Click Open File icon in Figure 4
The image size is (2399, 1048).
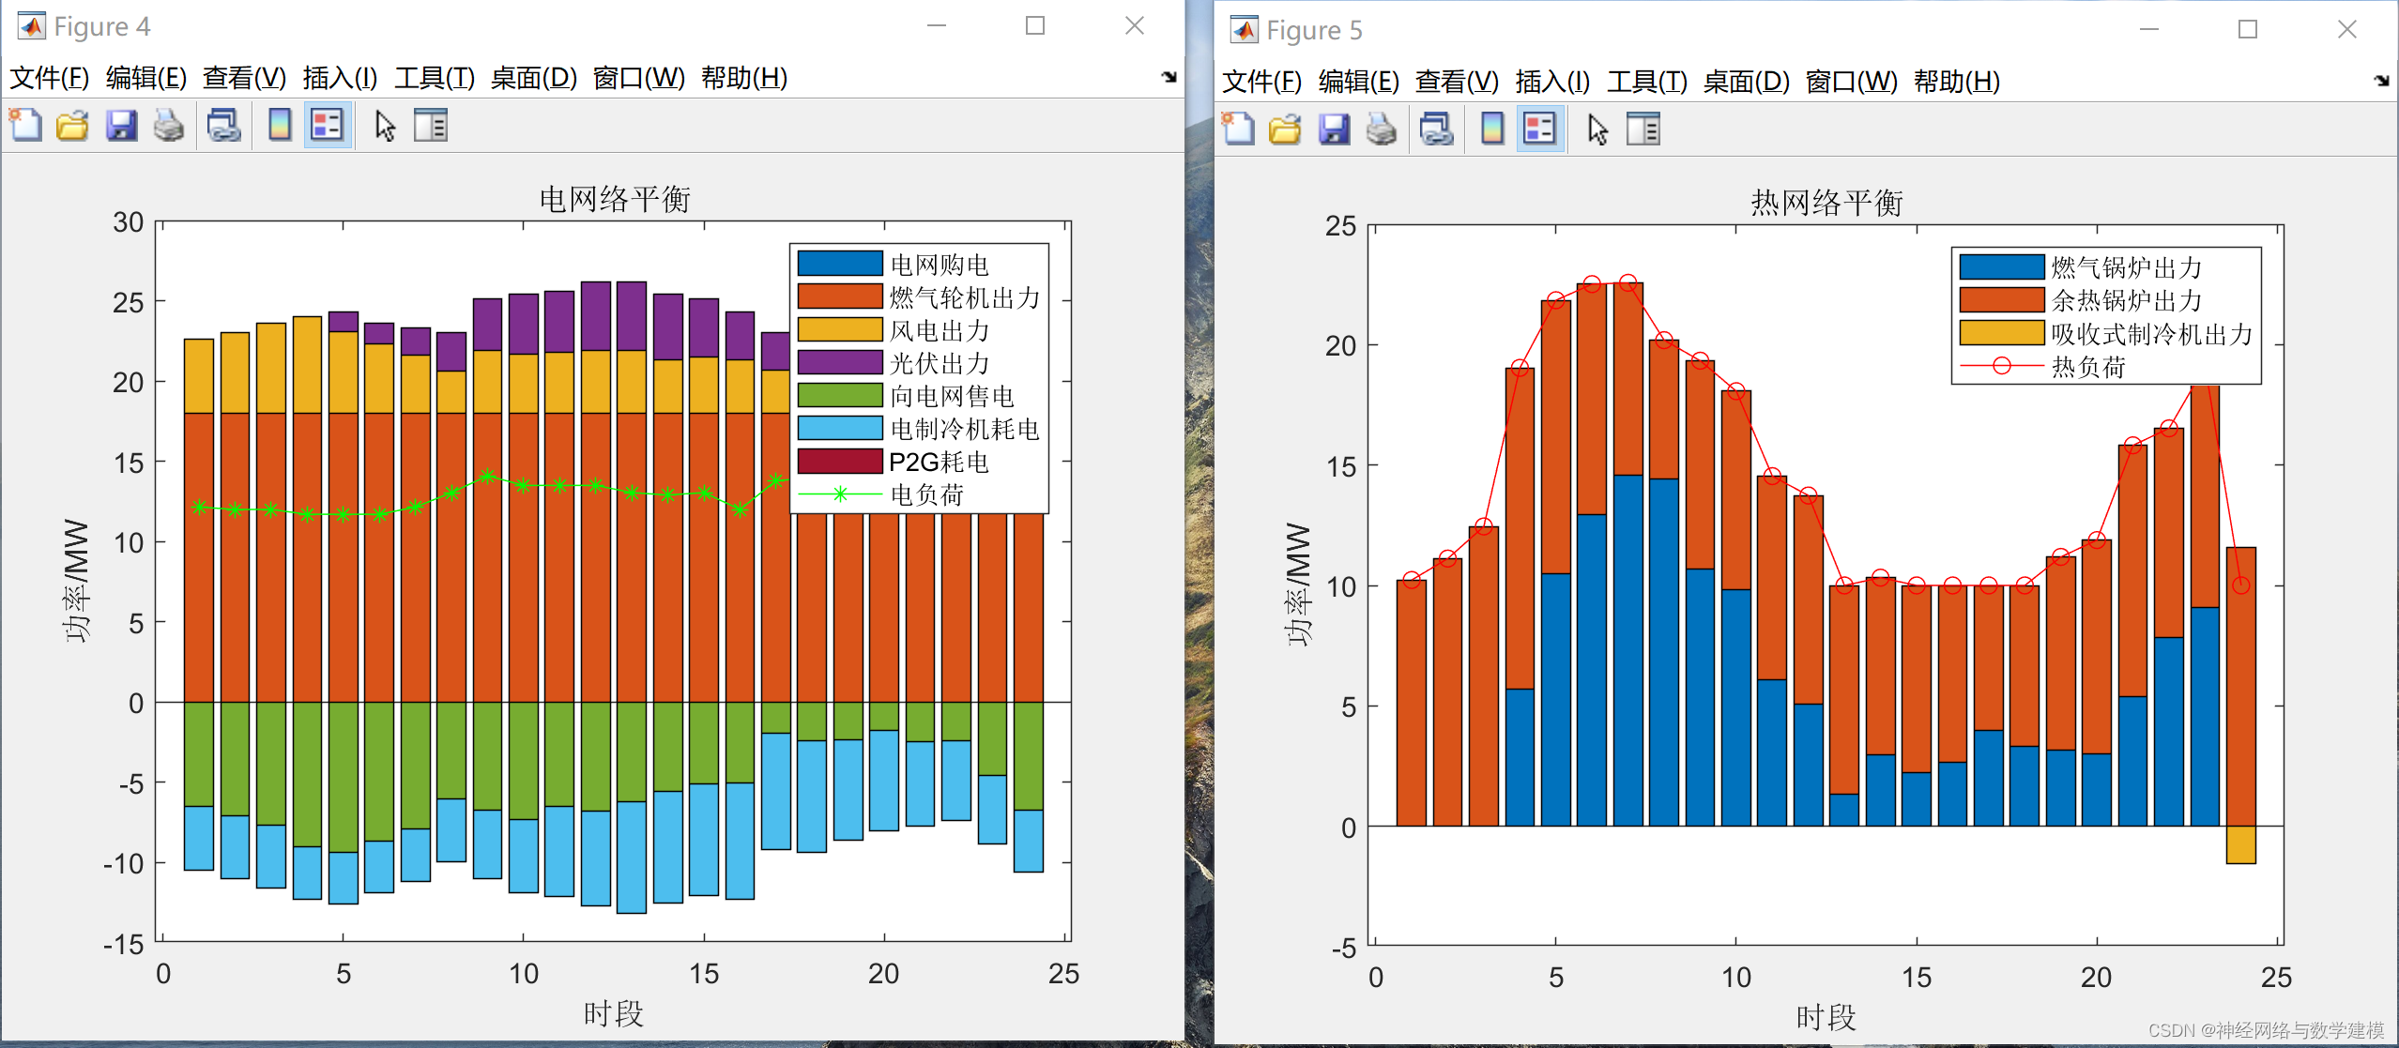pyautogui.click(x=72, y=125)
